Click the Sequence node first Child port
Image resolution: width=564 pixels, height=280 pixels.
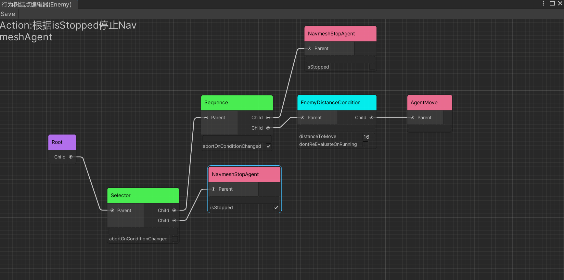[x=268, y=118]
